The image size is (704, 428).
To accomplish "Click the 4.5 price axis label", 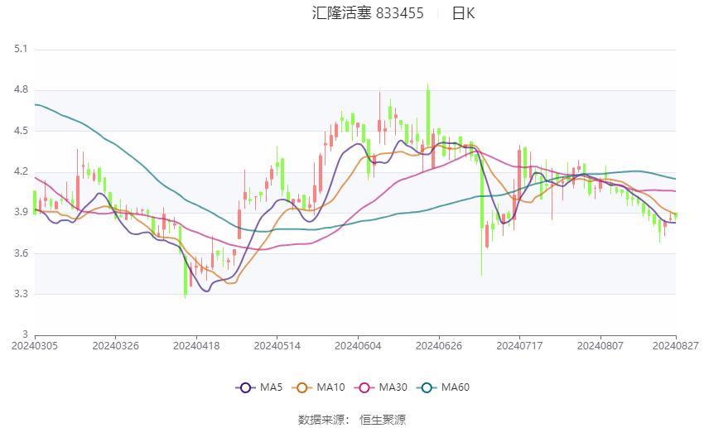I will coord(21,131).
